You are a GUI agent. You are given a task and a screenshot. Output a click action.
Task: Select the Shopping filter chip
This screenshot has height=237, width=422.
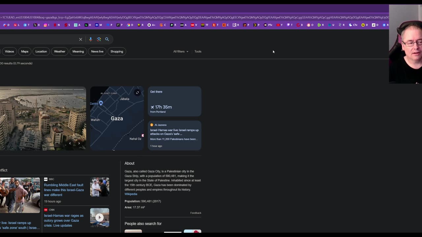(x=117, y=51)
